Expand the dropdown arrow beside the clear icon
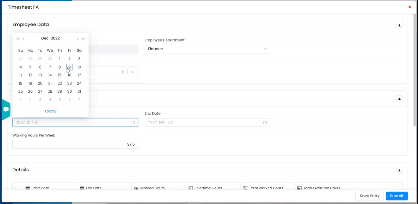This screenshot has width=418, height=204. 133,72
